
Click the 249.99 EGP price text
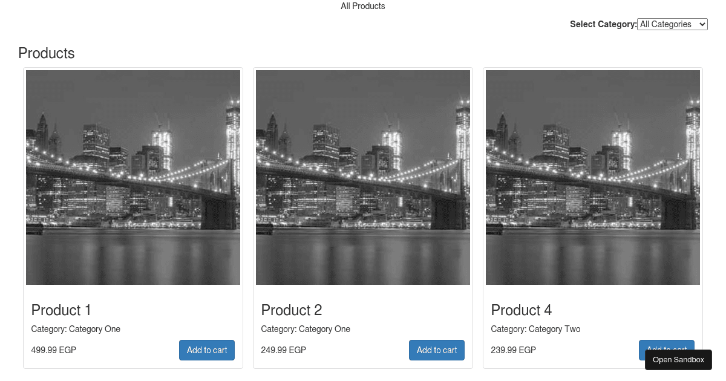point(283,350)
